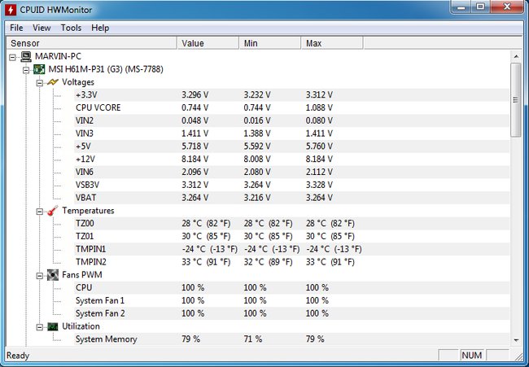Viewport: 529px width, 367px height.
Task: Select the Fans PWM label
Action: point(82,274)
